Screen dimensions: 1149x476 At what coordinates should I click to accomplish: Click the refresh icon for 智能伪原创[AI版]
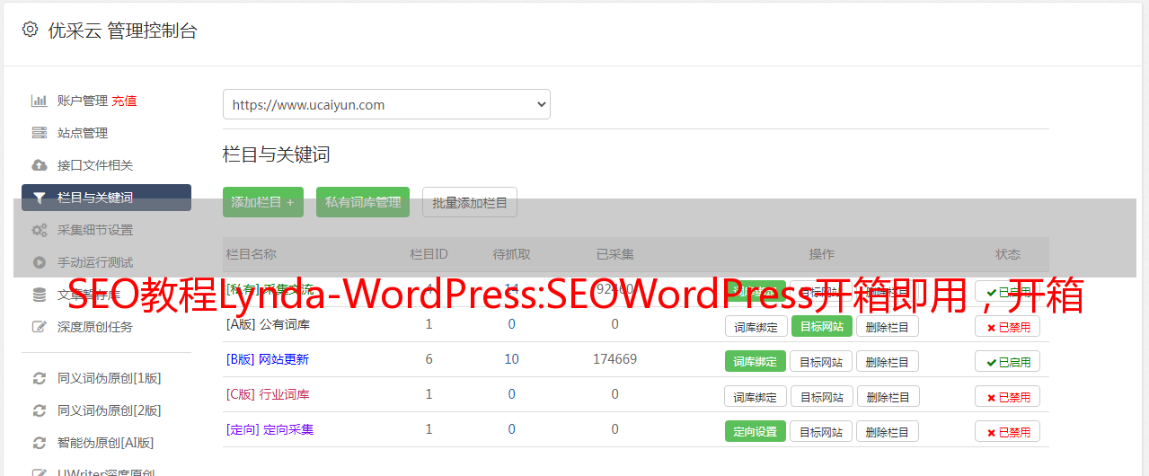tap(39, 443)
